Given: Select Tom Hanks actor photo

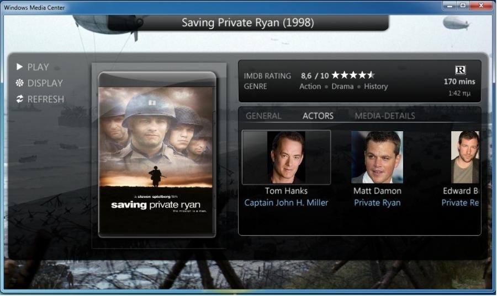Looking at the screenshot, I should [286, 157].
